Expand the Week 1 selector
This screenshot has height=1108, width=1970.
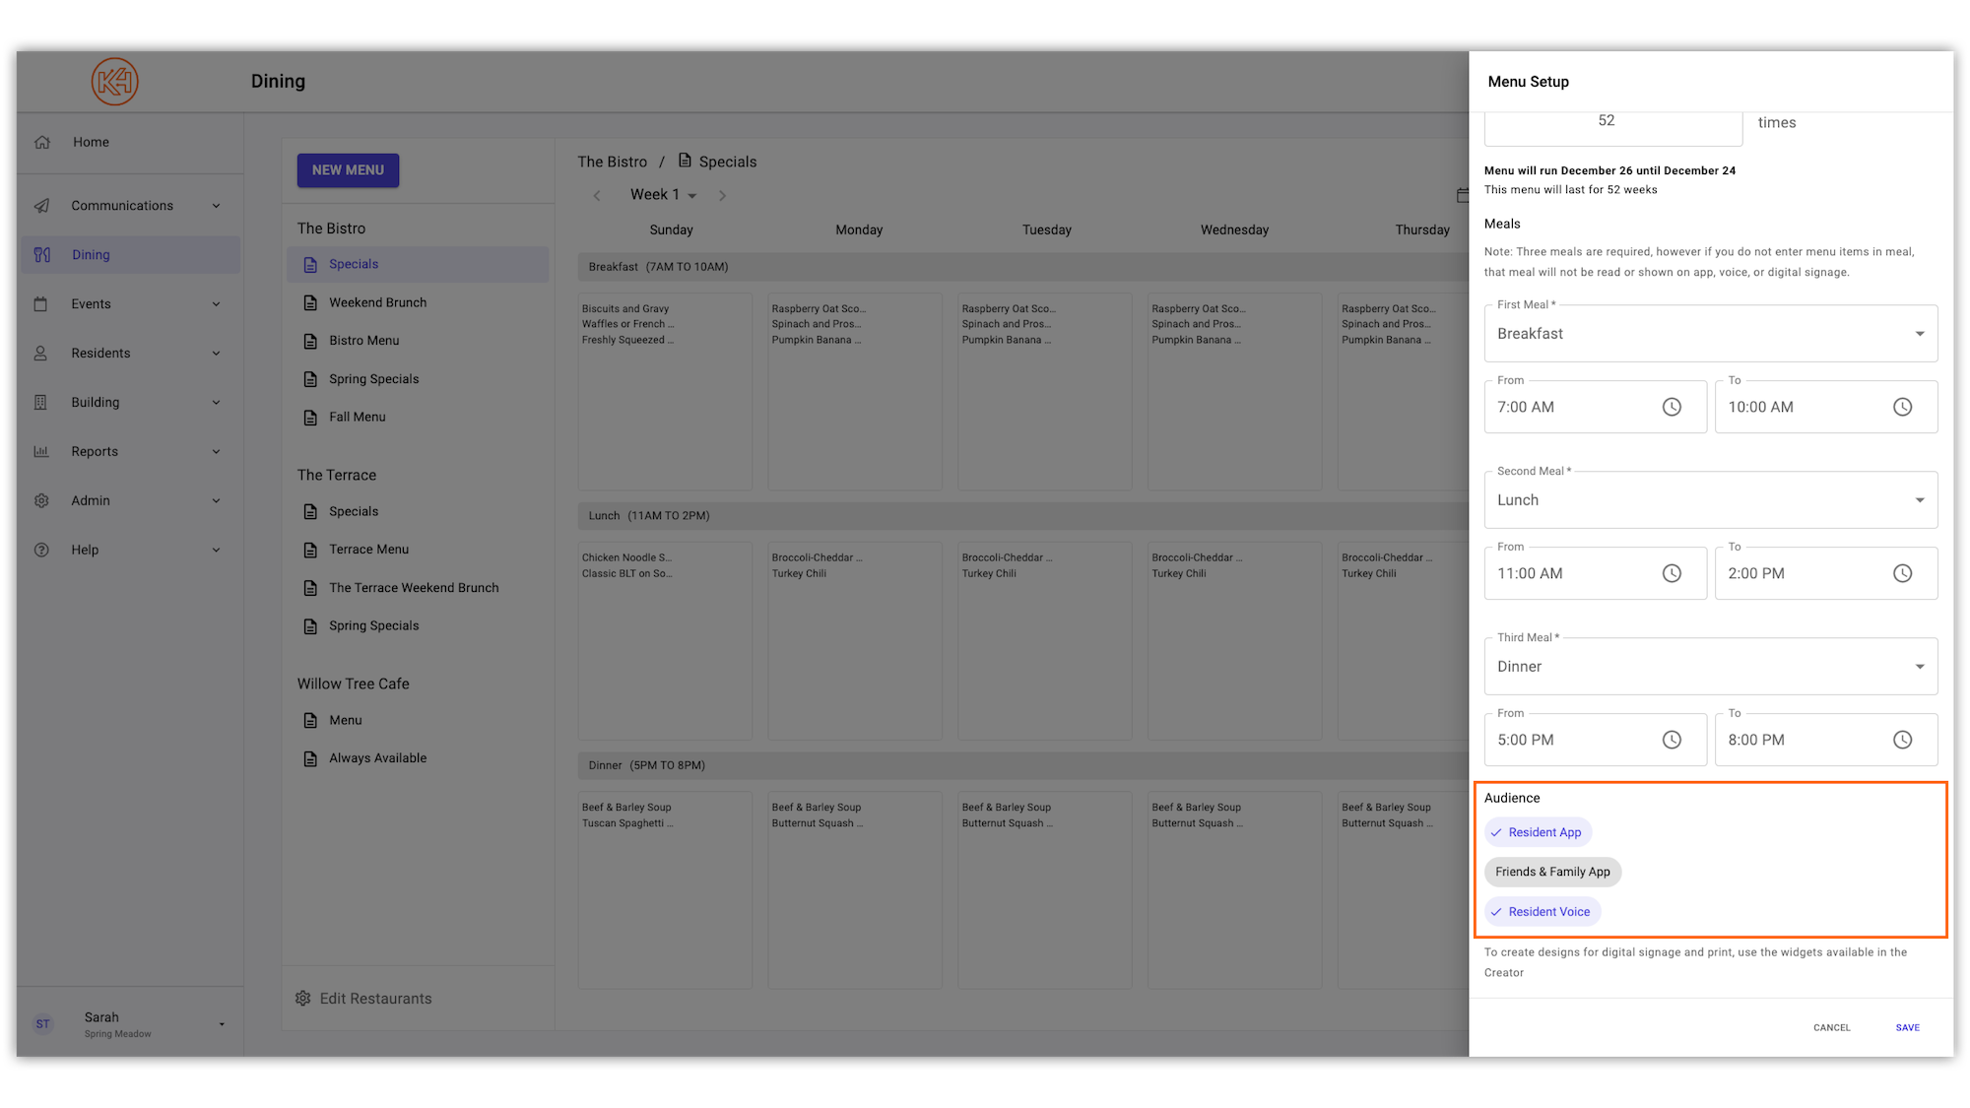(662, 194)
